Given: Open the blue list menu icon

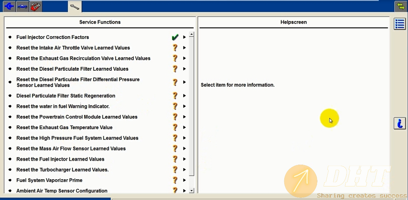Looking at the screenshot, I should coord(400,24).
